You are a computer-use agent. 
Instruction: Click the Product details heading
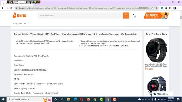[76, 34]
